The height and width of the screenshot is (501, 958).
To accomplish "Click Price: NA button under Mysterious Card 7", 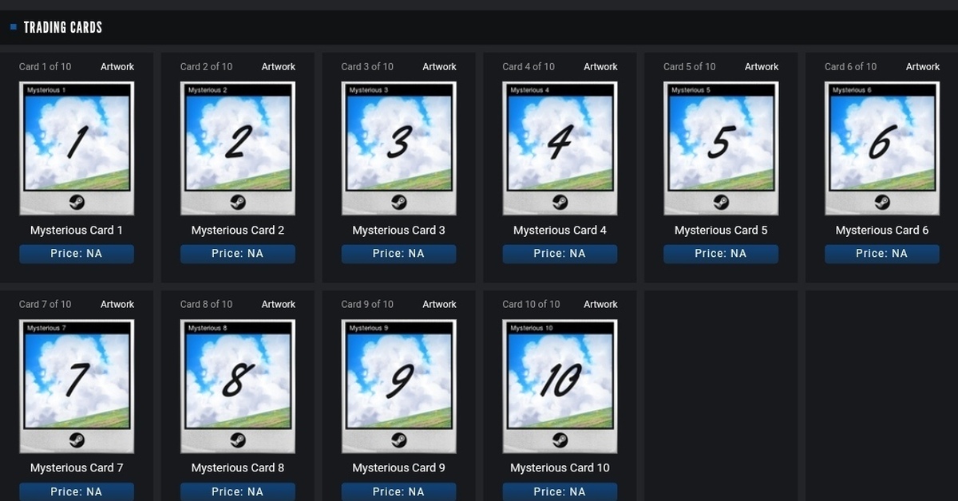I will (77, 491).
